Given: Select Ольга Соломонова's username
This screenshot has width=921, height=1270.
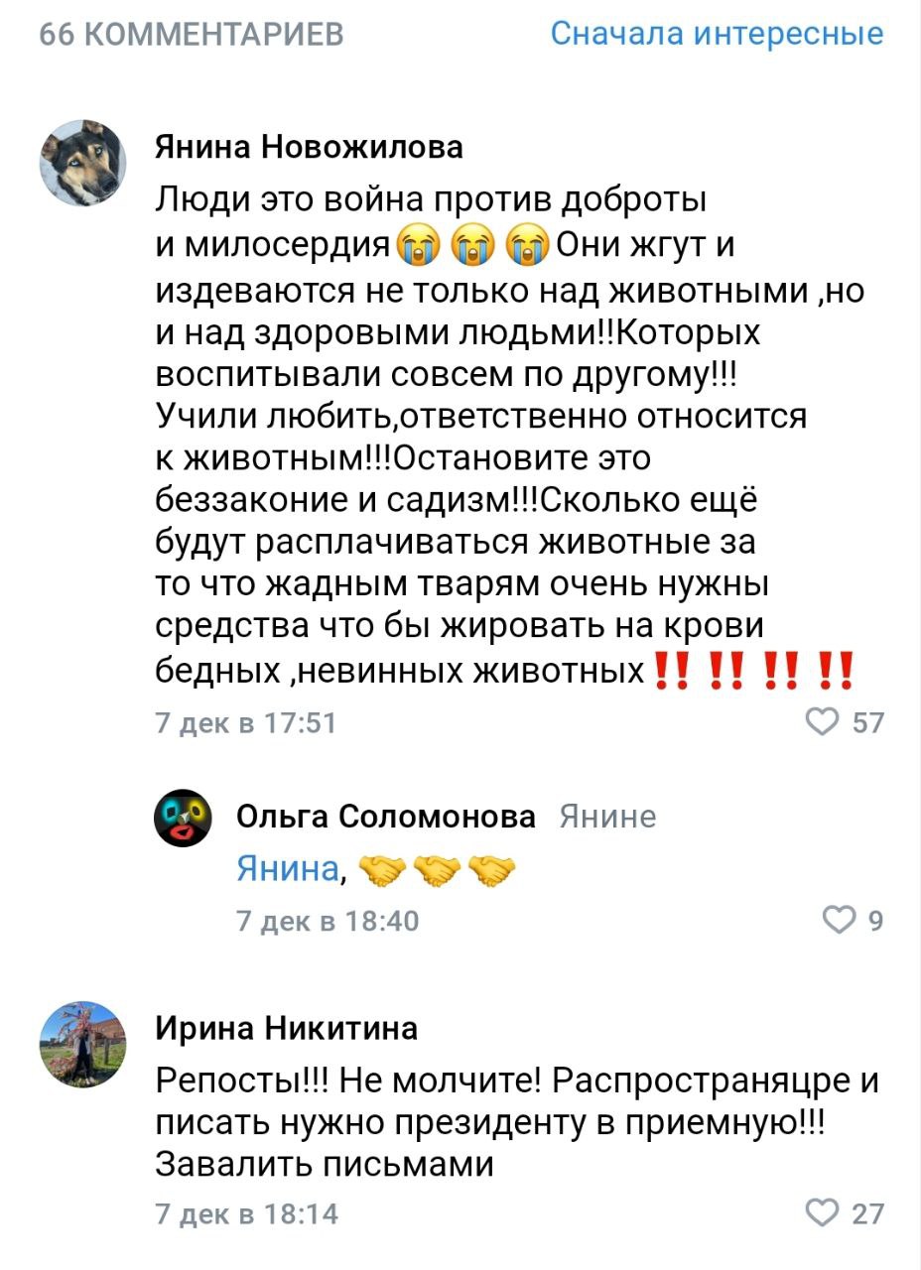Looking at the screenshot, I should [387, 817].
